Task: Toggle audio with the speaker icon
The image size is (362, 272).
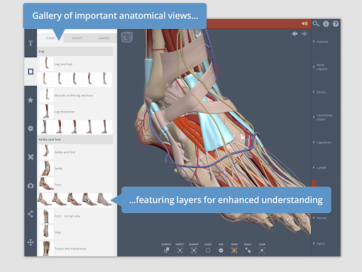Action: (x=305, y=23)
